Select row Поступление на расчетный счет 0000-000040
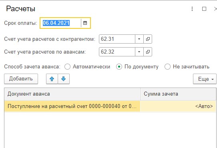Viewport: 217px width, 148px height. click(72, 106)
